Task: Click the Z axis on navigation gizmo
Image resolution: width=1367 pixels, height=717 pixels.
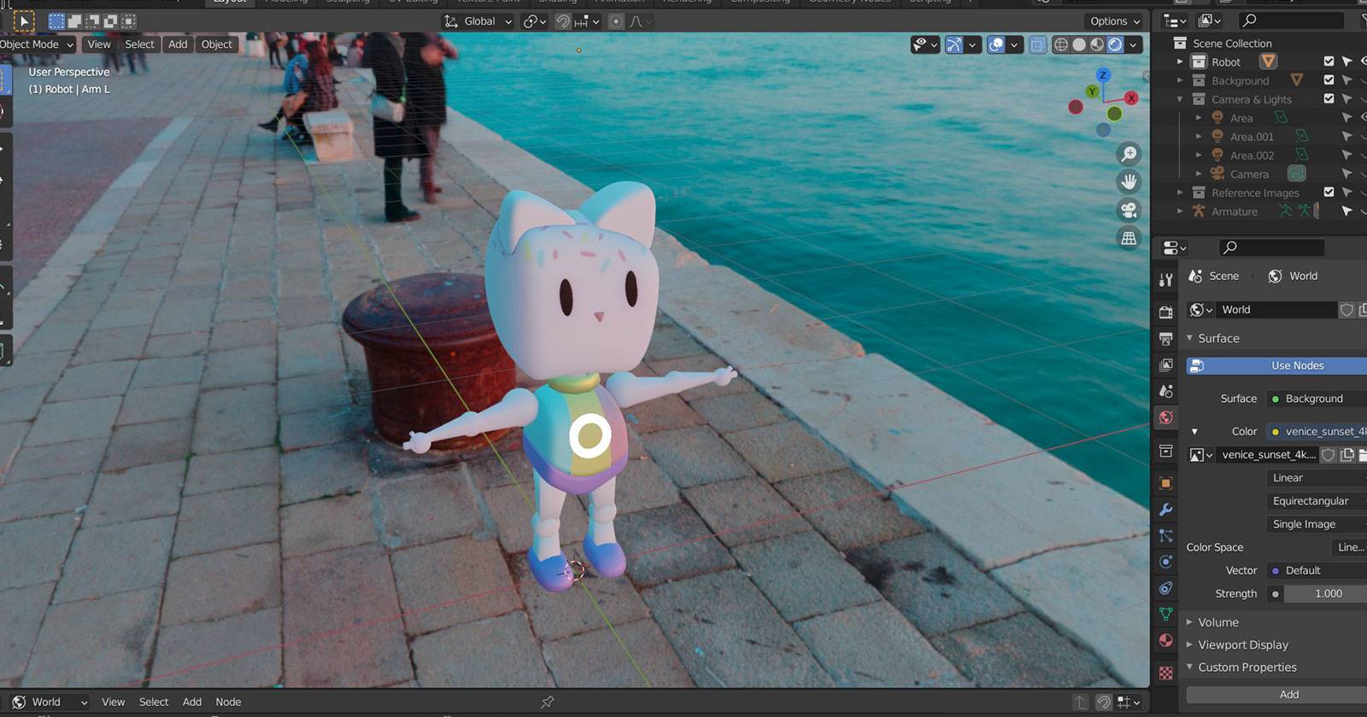Action: point(1103,75)
